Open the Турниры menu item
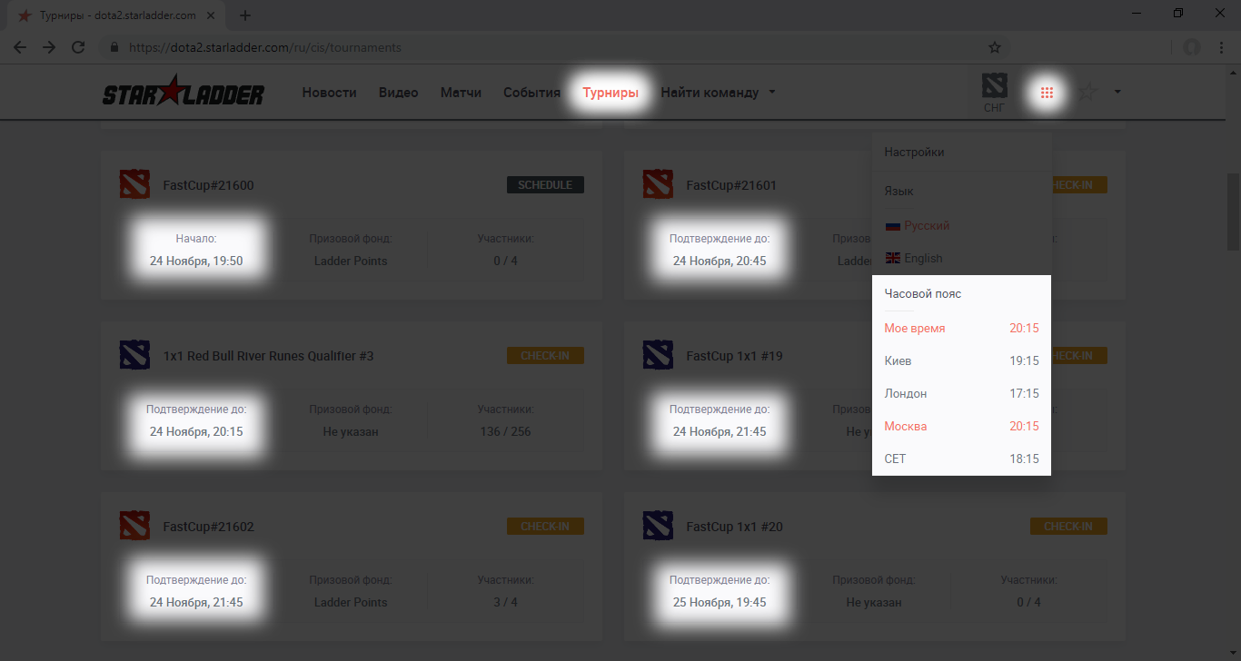Viewport: 1241px width, 661px height. tap(611, 93)
